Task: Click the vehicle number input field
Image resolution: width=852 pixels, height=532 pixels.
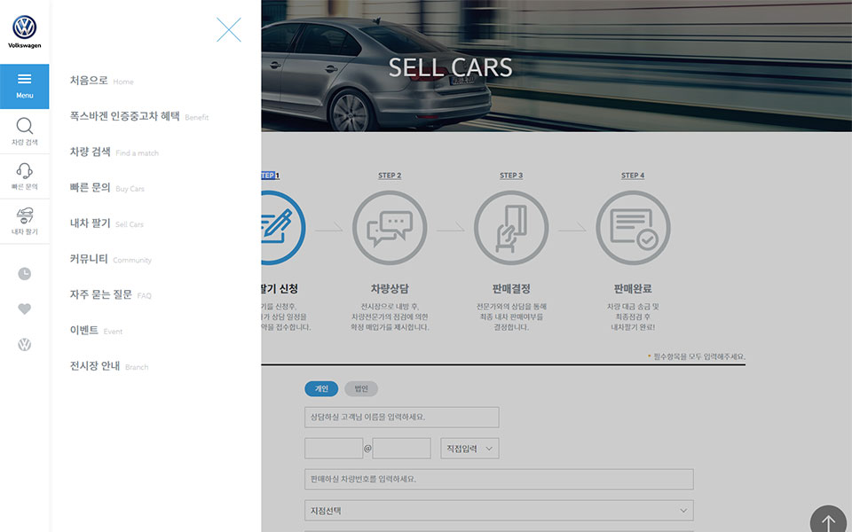Action: tap(498, 479)
